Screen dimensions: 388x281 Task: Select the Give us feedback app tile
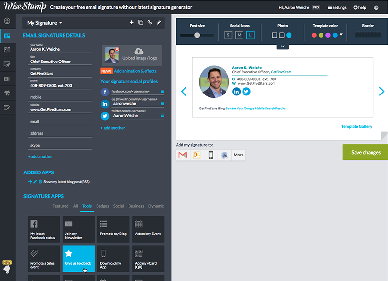pos(79,259)
